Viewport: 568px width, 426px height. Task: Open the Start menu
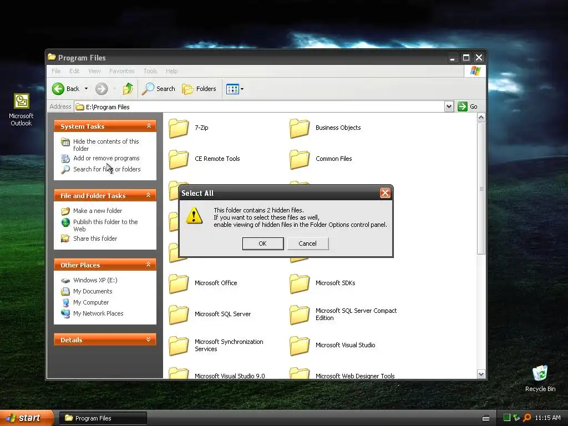click(x=27, y=418)
